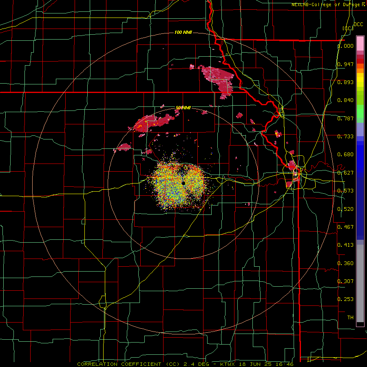Click the 0.307 color scale value
Viewport: 367px width, 367px height.
(345, 281)
